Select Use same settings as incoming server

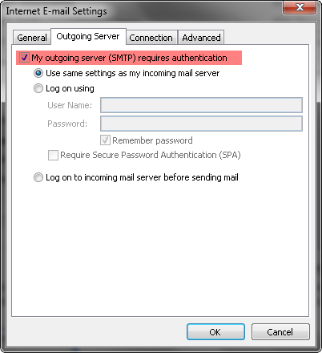[x=38, y=73]
